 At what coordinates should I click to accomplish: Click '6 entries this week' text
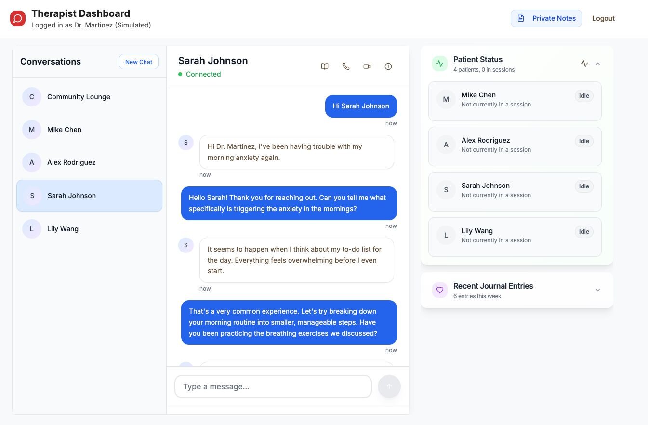[477, 296]
